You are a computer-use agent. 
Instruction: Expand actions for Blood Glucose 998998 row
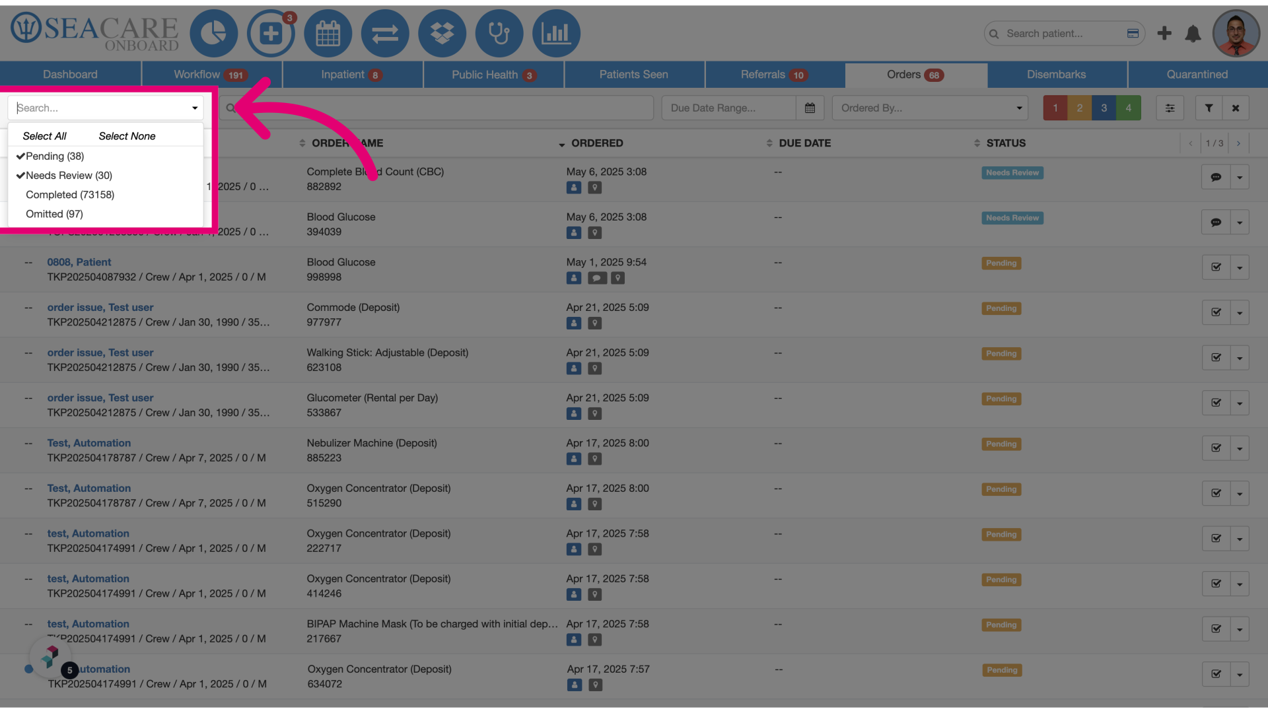click(1240, 267)
